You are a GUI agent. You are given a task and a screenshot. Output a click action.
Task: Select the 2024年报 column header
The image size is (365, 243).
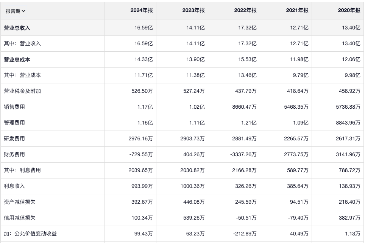142,11
